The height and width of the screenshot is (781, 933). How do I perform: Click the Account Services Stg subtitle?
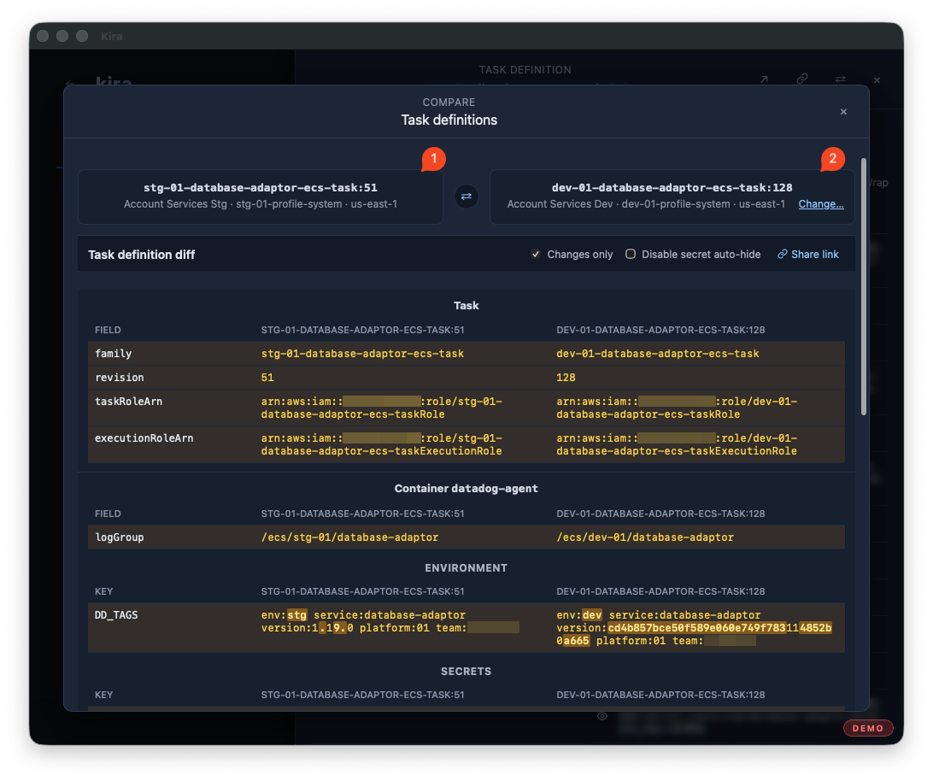click(261, 204)
